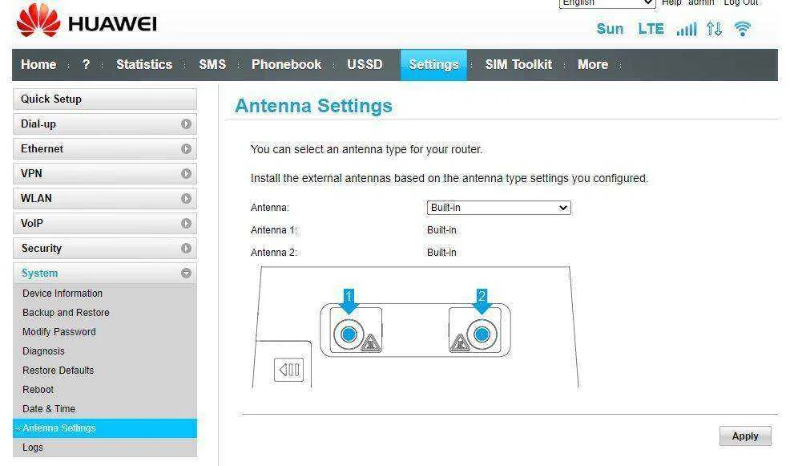
Task: Click 'You can select an antenna type' text
Action: pos(366,149)
